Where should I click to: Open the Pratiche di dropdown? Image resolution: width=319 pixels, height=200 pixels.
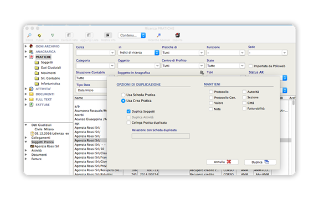[x=183, y=53]
